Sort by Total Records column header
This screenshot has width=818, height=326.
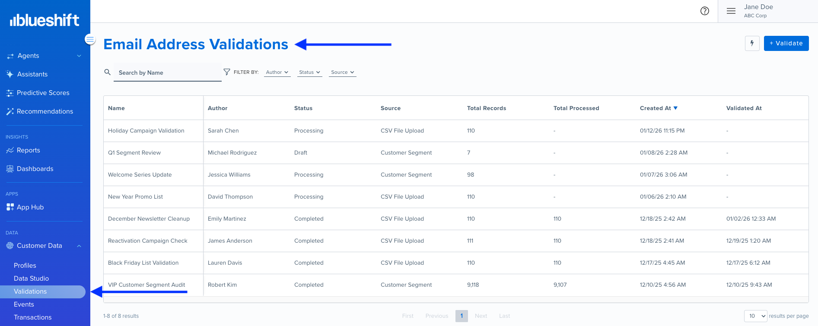tap(487, 108)
